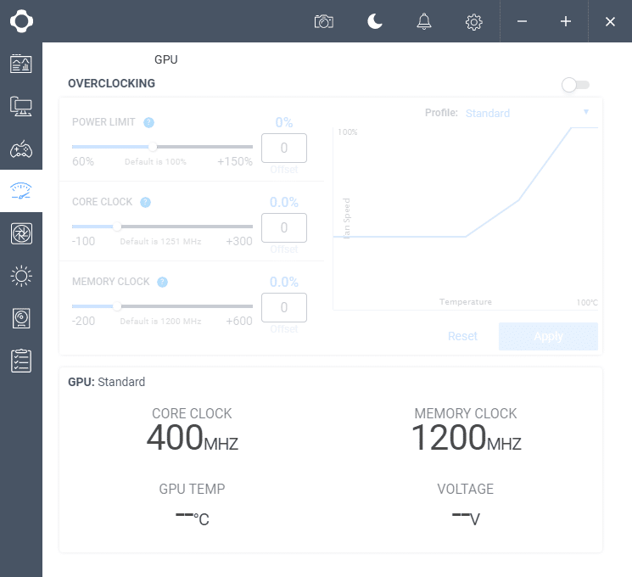632x577 pixels.
Task: Open the clipboard checklist sidebar icon
Action: pyautogui.click(x=20, y=361)
